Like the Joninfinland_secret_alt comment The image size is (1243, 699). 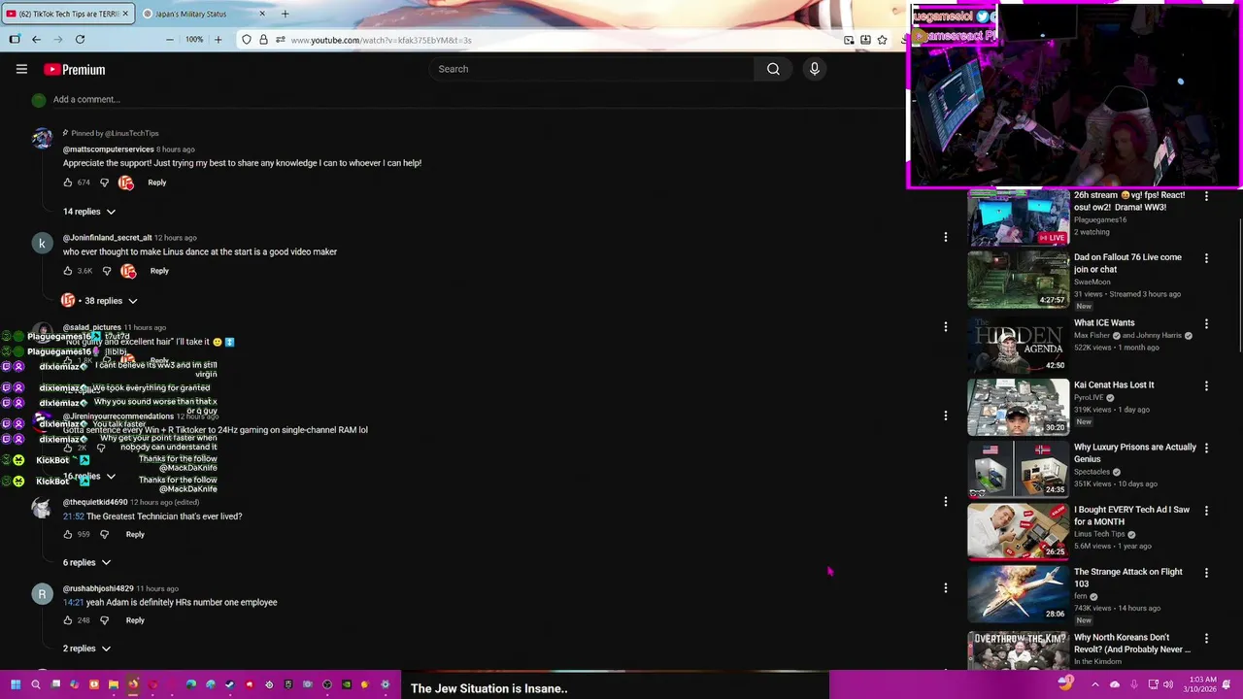point(68,271)
